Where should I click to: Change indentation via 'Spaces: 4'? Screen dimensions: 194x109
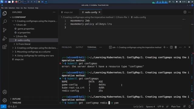(150, 106)
